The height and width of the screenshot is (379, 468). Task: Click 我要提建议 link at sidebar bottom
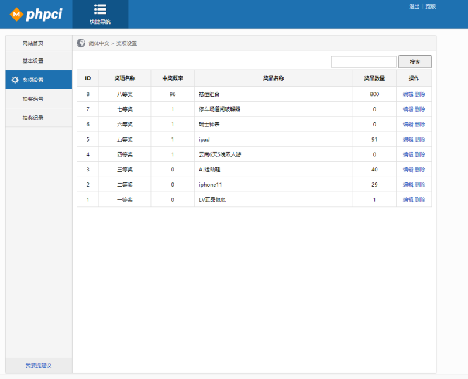click(x=39, y=366)
